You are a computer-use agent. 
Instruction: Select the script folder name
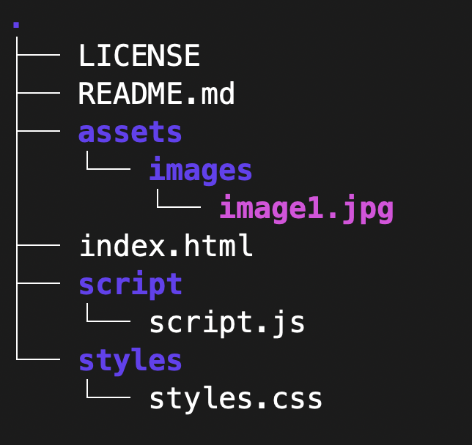(130, 285)
